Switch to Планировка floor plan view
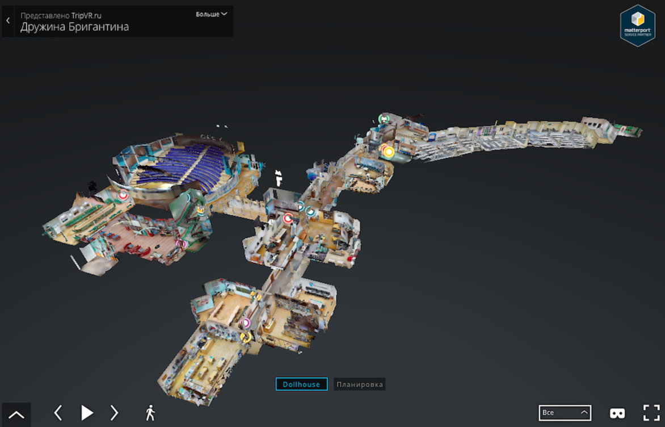This screenshot has height=427, width=665. (x=360, y=384)
